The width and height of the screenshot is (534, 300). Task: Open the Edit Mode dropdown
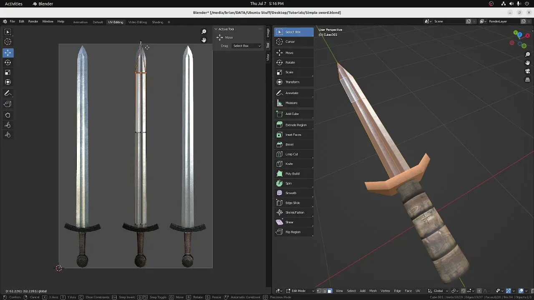[300, 291]
